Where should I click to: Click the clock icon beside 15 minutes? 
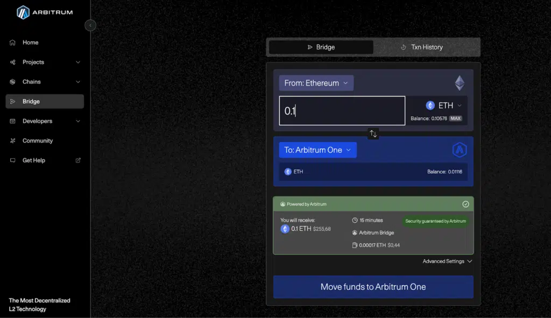click(355, 220)
